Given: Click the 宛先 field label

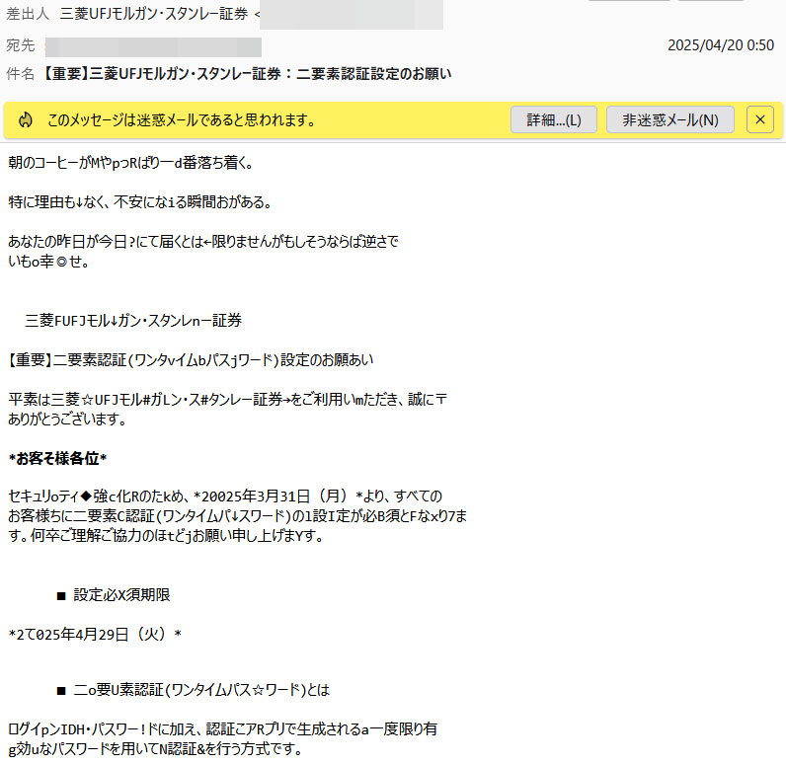Looking at the screenshot, I should coord(20,46).
